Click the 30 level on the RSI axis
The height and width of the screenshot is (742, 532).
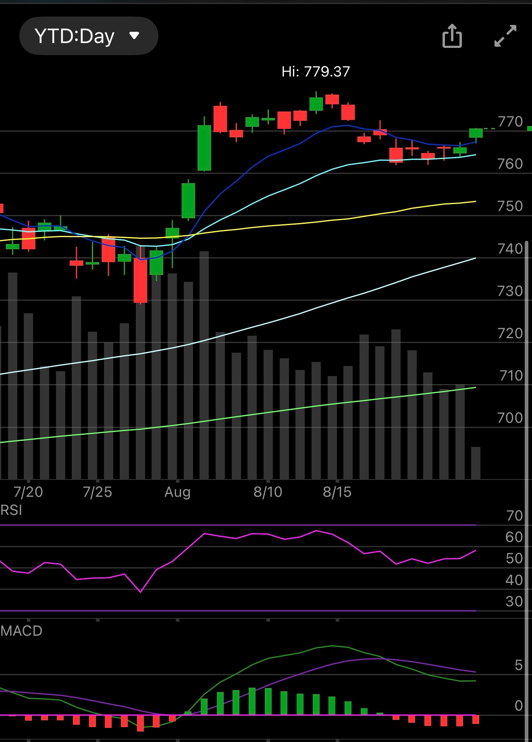[x=514, y=601]
